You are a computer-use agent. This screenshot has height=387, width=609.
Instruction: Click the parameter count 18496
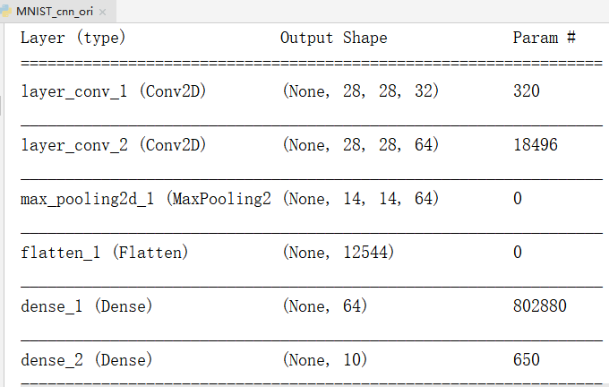536,144
